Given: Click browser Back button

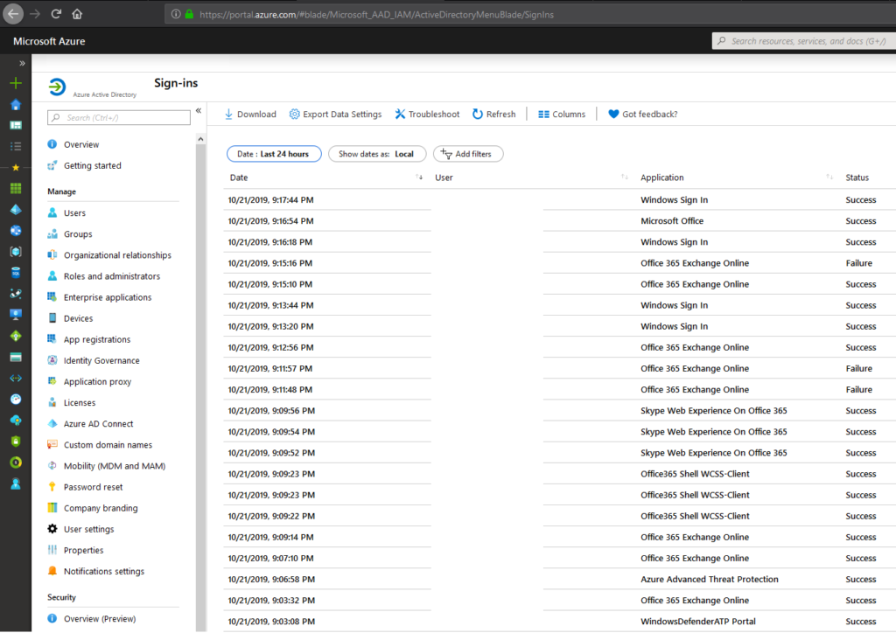Looking at the screenshot, I should [x=13, y=14].
